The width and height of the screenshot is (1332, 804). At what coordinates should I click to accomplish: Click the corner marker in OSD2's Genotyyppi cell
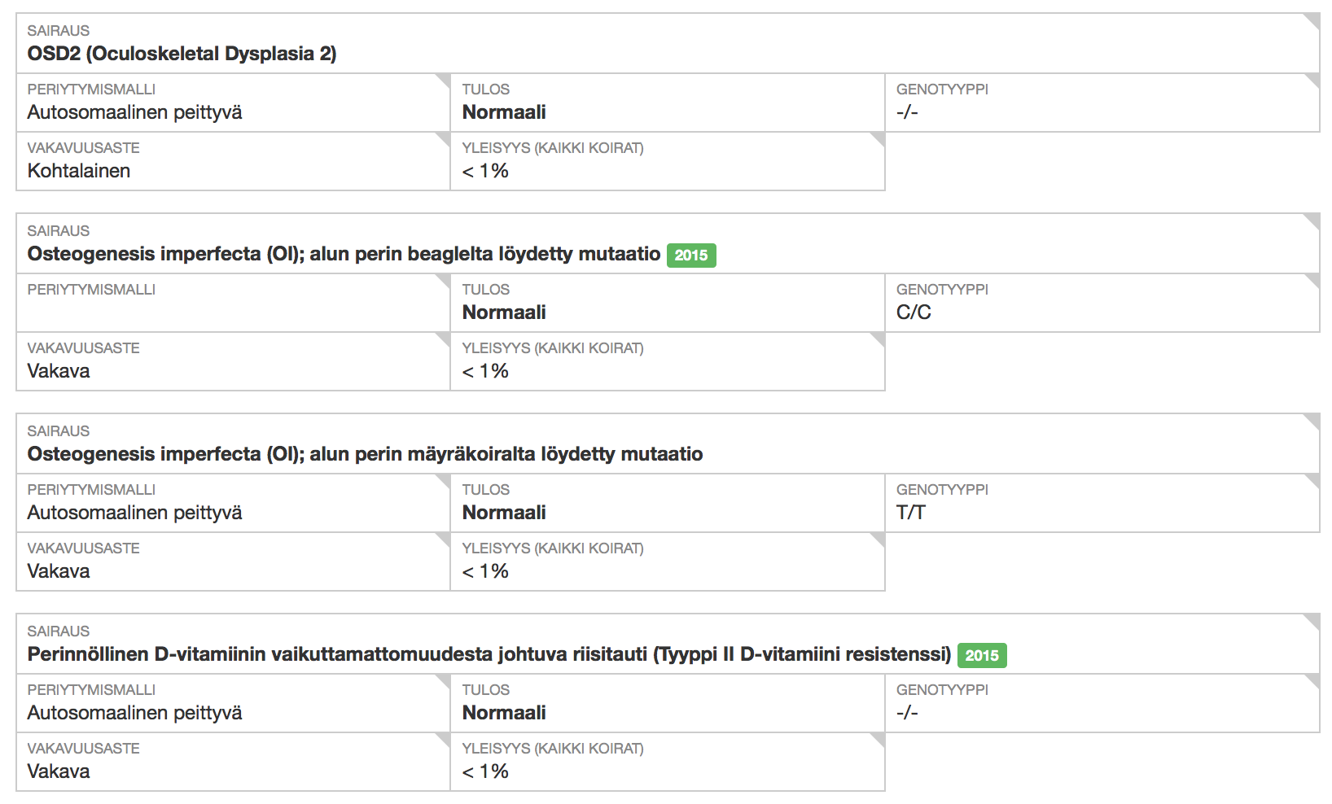[x=1312, y=80]
